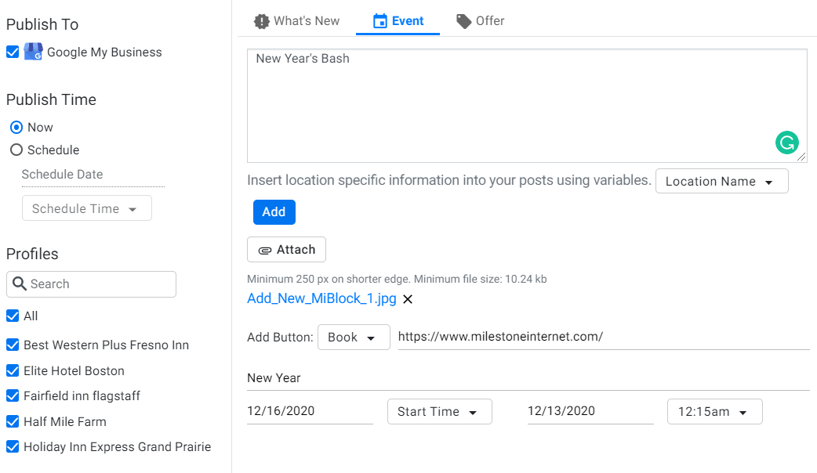Click the 12/16/2020 start date field

click(310, 412)
